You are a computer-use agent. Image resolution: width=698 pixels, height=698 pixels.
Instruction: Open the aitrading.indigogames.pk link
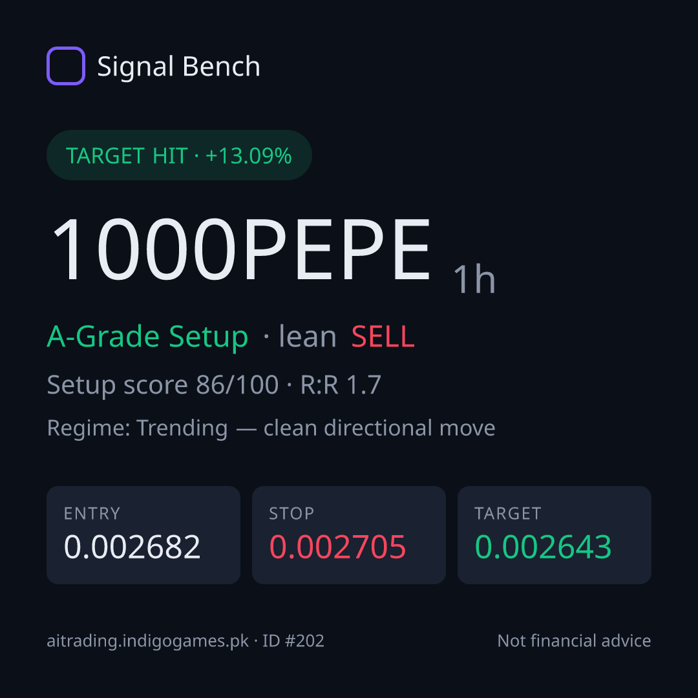click(148, 641)
